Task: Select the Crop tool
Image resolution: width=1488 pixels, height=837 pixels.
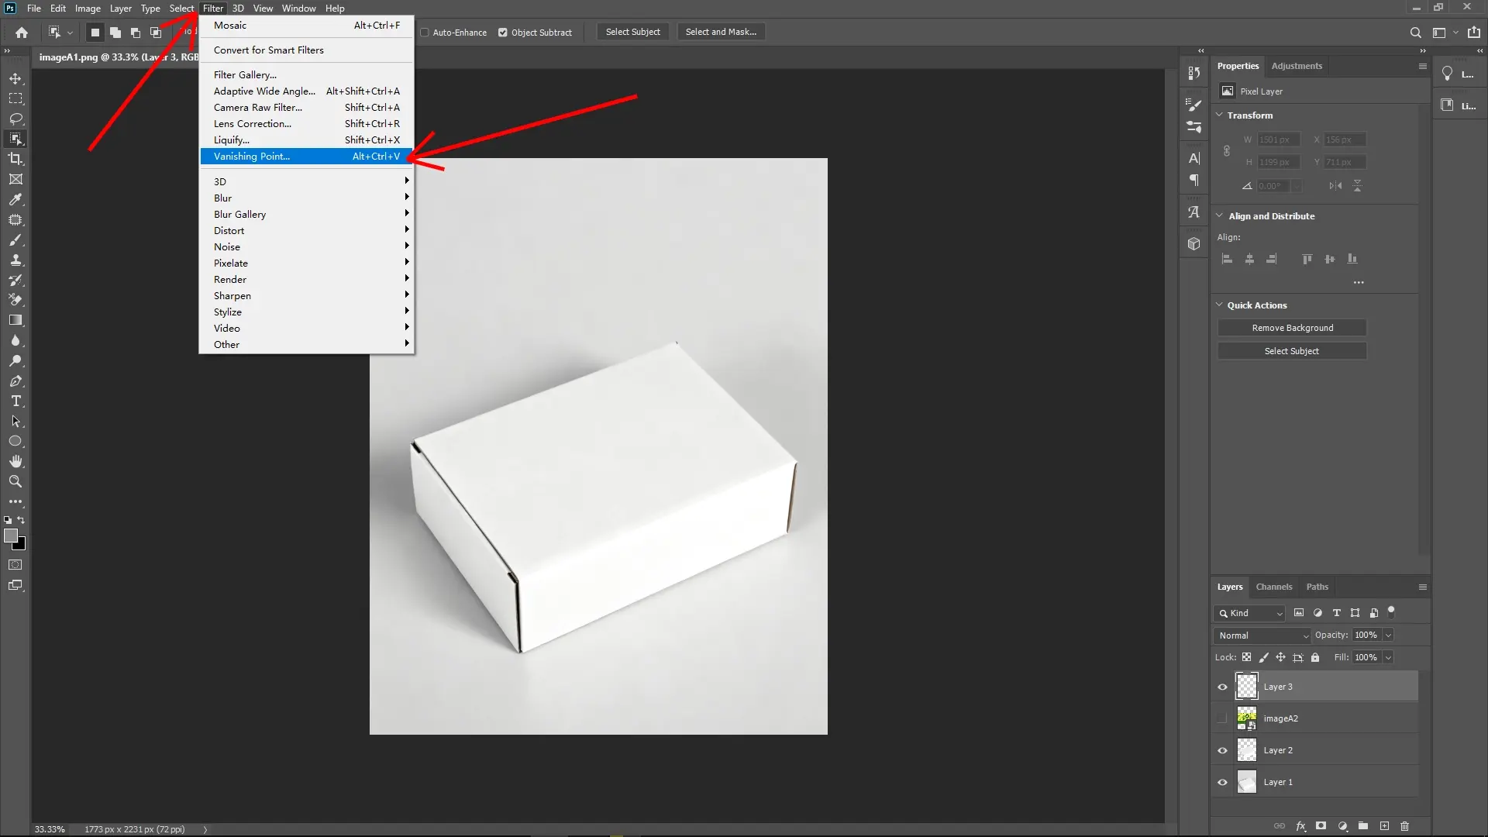Action: click(x=15, y=160)
